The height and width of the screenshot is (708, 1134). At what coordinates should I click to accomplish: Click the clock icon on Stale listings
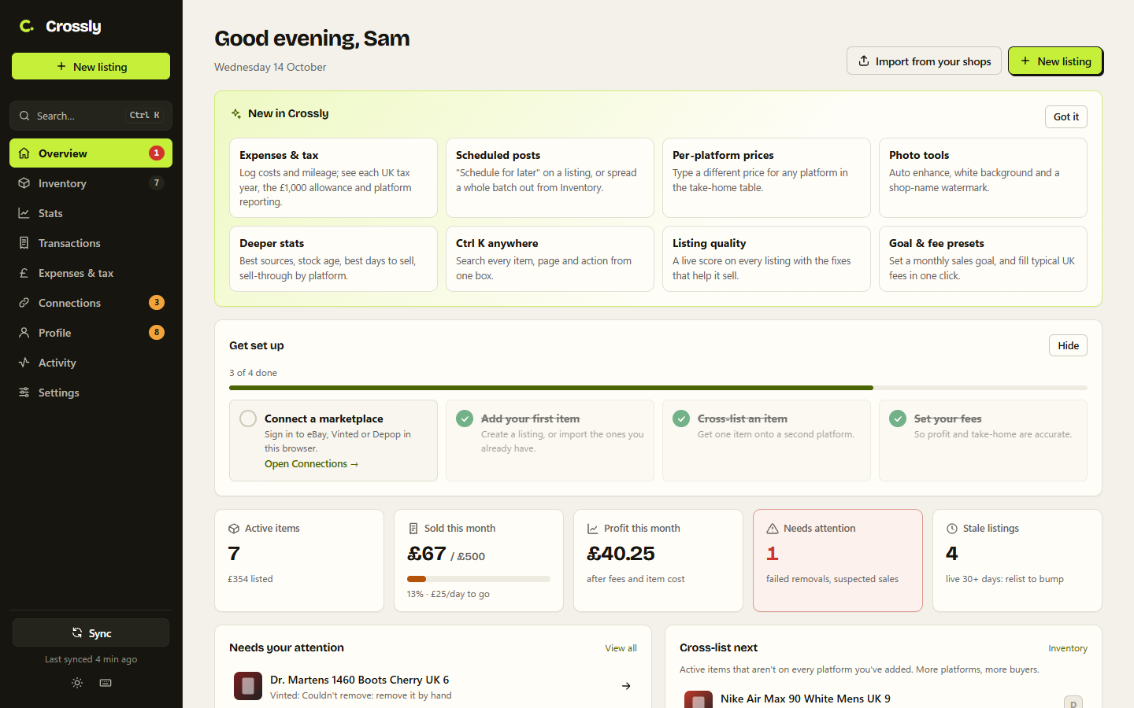[952, 529]
